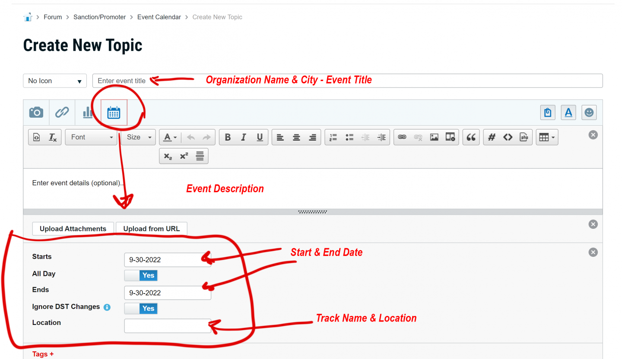The width and height of the screenshot is (622, 359).
Task: Click the smiley emoticon icon
Action: click(x=589, y=112)
